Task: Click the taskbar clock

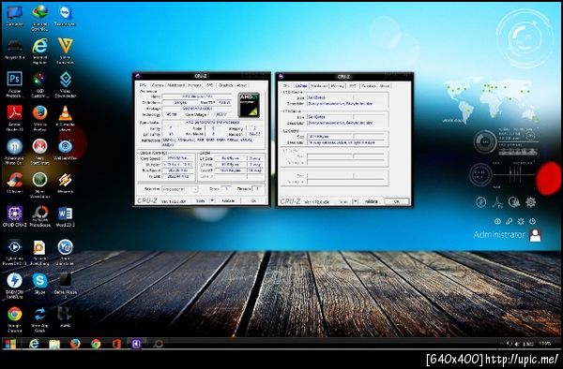Action: [544, 344]
